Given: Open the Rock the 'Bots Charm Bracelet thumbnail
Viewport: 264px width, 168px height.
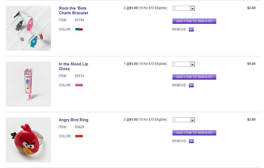Looking at the screenshot, I should click(28, 28).
